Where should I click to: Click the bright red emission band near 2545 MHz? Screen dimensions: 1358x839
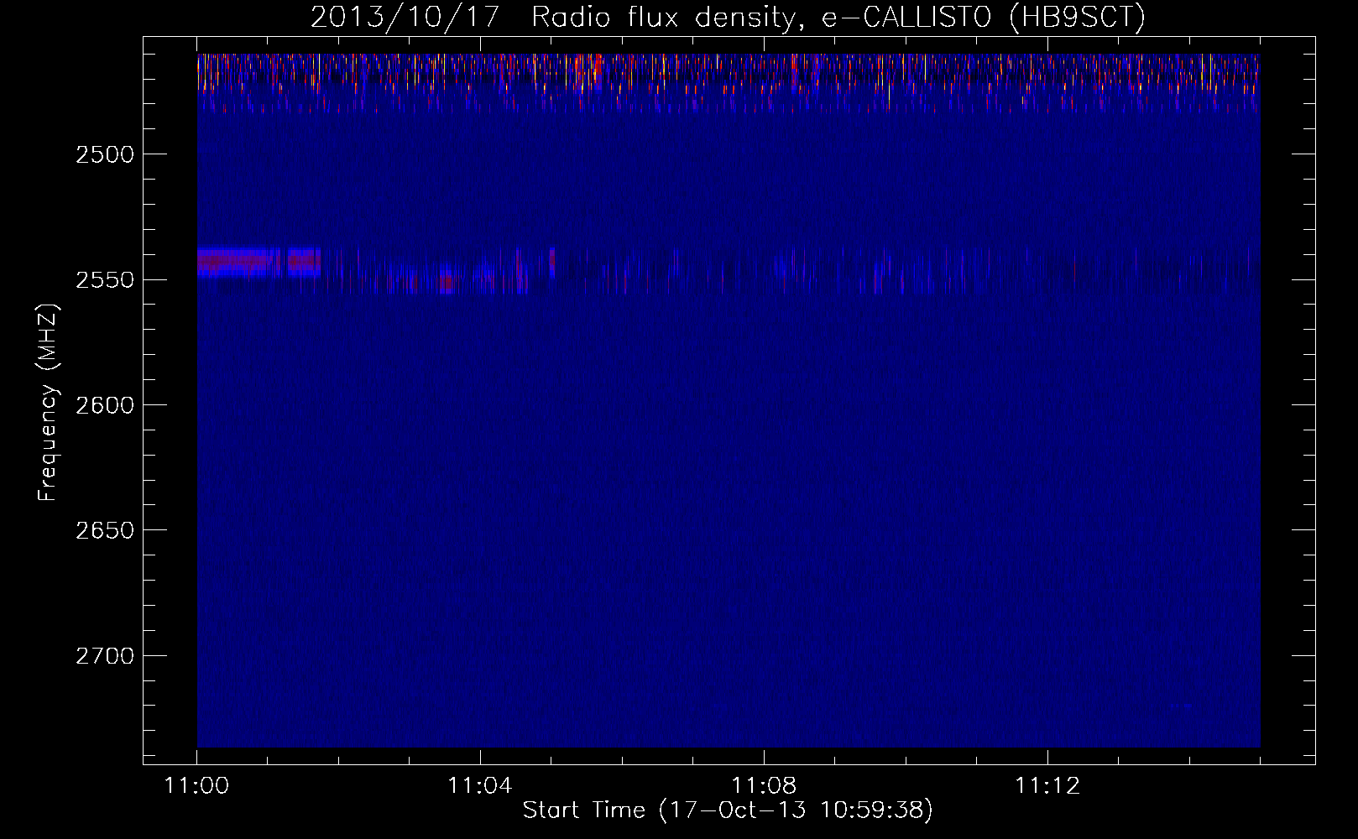coord(259,262)
